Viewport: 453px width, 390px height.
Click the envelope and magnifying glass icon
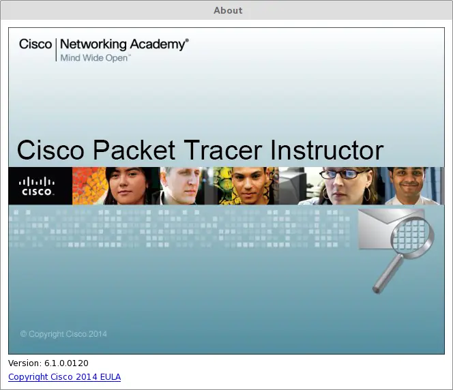396,251
